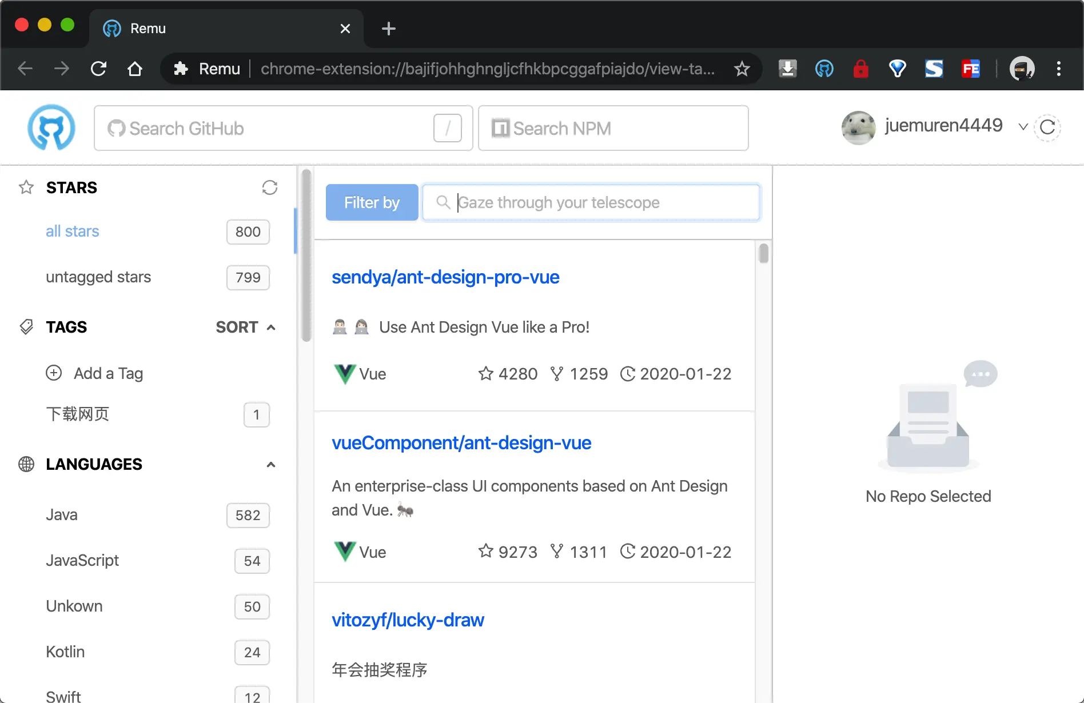Click the globe icon beside LANGUAGES

pos(26,464)
